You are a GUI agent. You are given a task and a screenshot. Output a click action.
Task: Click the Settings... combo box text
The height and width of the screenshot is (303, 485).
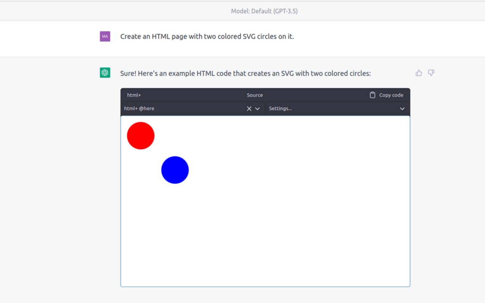coord(280,109)
